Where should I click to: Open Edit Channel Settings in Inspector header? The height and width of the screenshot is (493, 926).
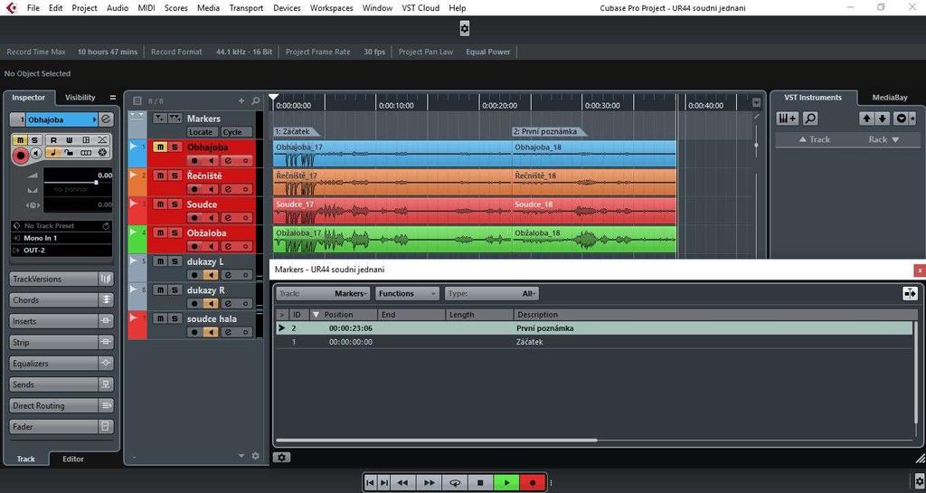pos(106,119)
